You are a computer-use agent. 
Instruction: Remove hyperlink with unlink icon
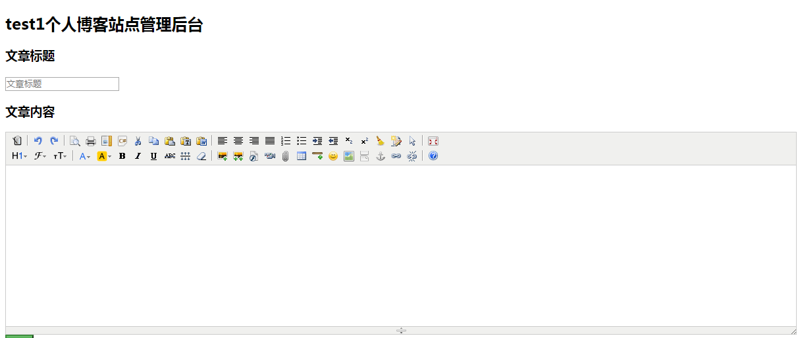(412, 156)
